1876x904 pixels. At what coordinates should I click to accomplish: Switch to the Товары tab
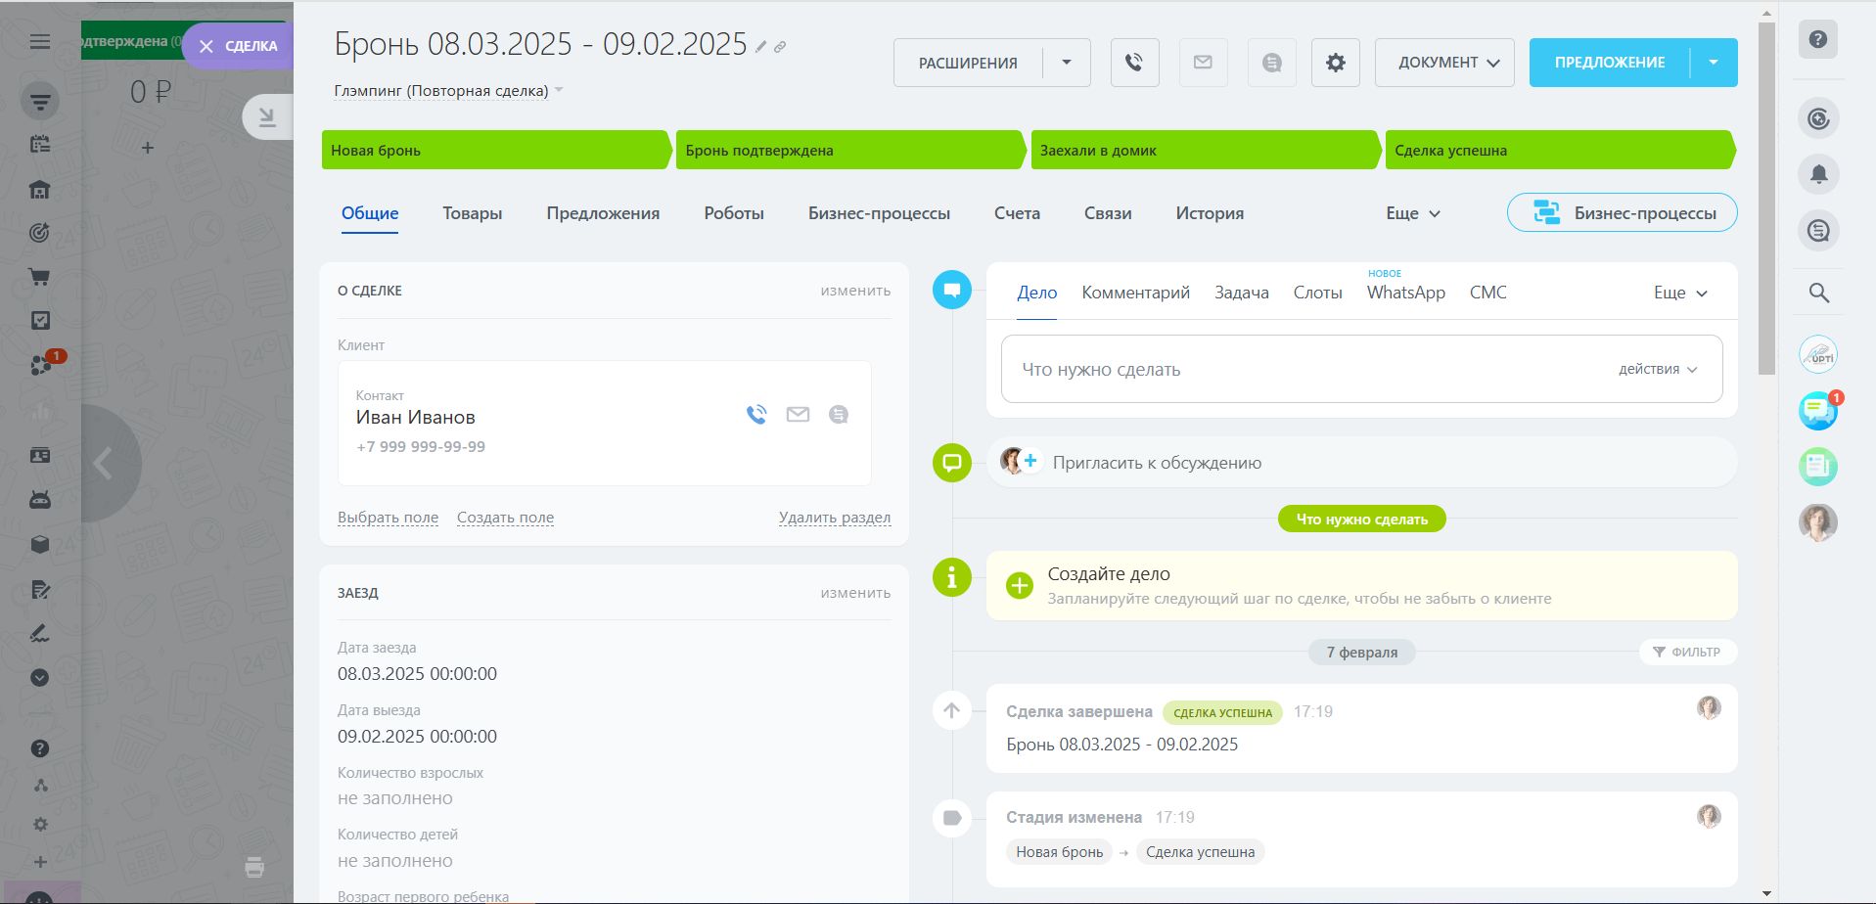click(472, 213)
